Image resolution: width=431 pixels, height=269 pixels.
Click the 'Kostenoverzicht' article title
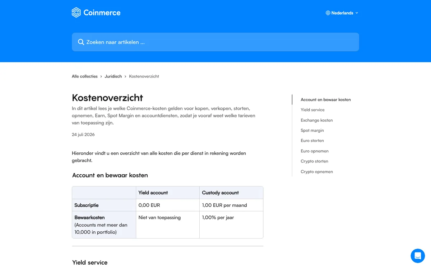107,98
